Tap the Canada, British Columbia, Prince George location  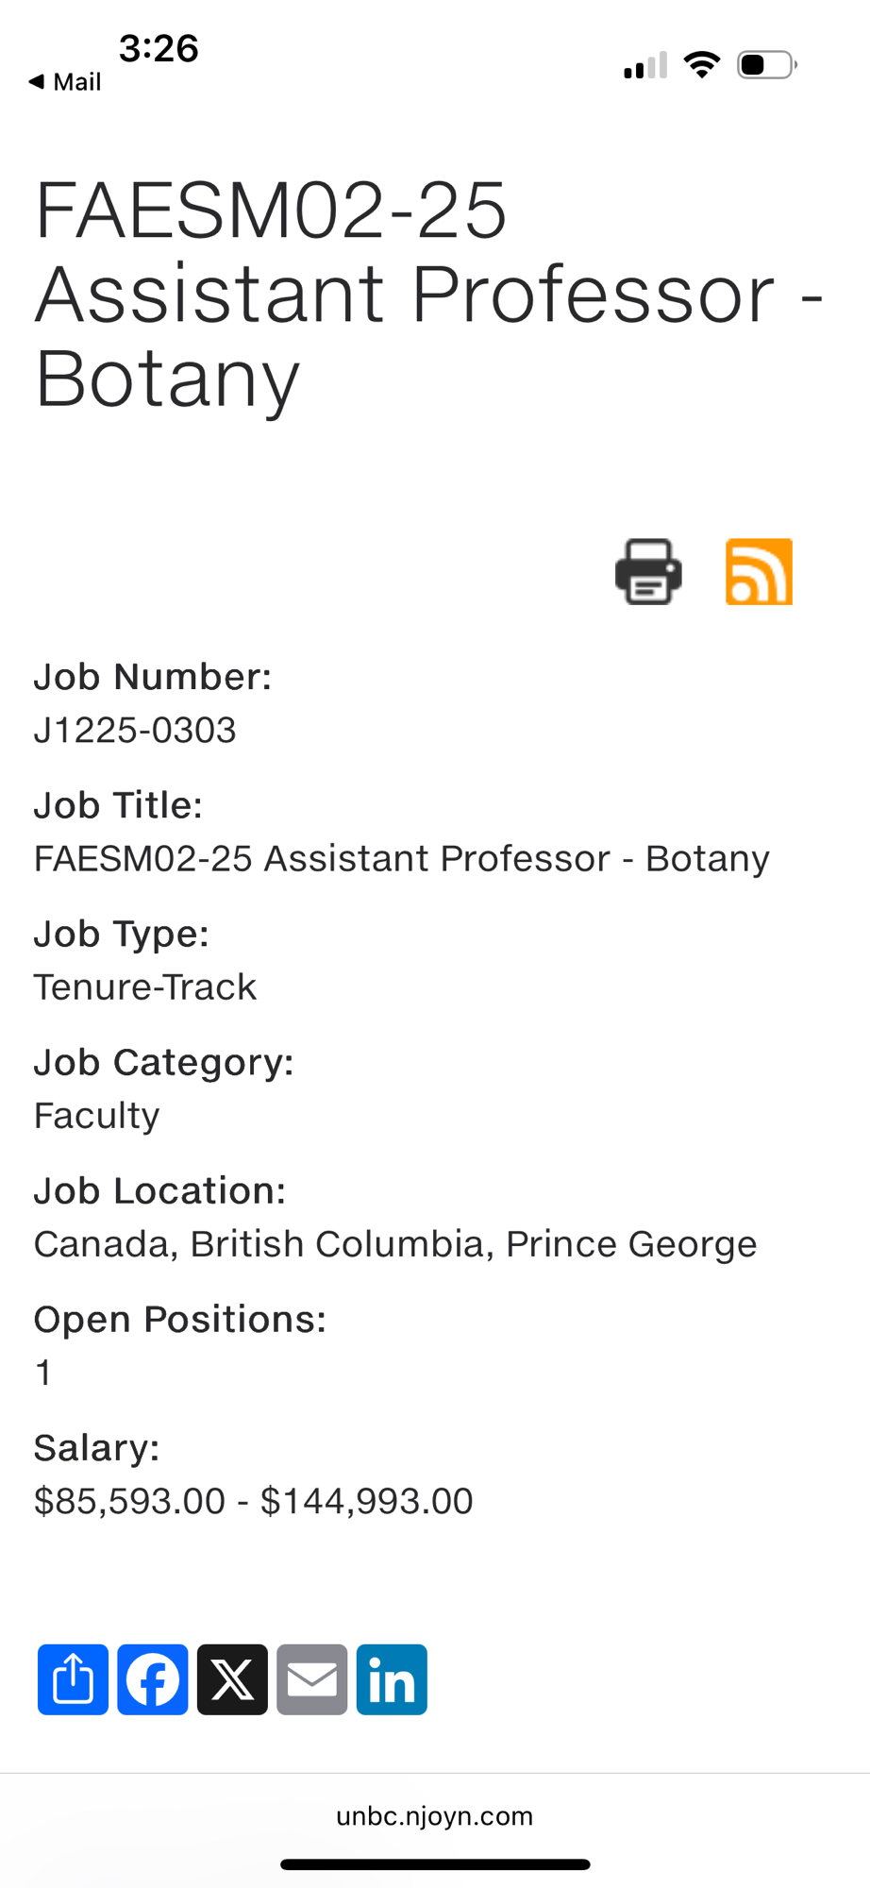click(x=394, y=1243)
